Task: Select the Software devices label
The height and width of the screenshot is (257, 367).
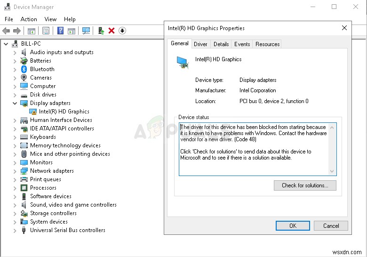Action: click(x=51, y=196)
